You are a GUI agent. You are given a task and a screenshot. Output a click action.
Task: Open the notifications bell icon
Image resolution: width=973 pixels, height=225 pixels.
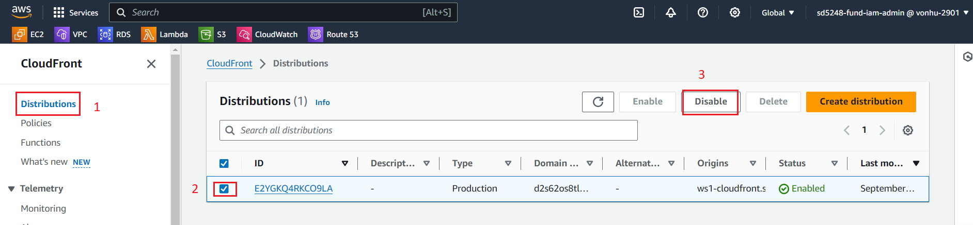coord(671,12)
